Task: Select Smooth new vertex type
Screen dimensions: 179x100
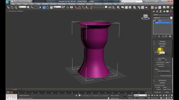Action: tap(156, 89)
